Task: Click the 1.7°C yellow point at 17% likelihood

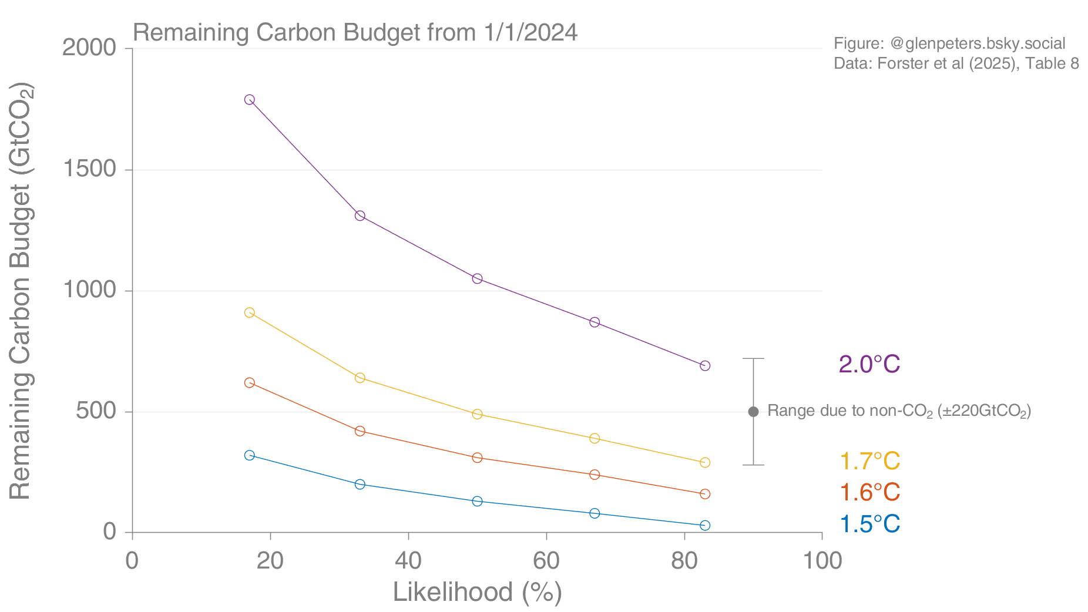Action: (x=249, y=312)
